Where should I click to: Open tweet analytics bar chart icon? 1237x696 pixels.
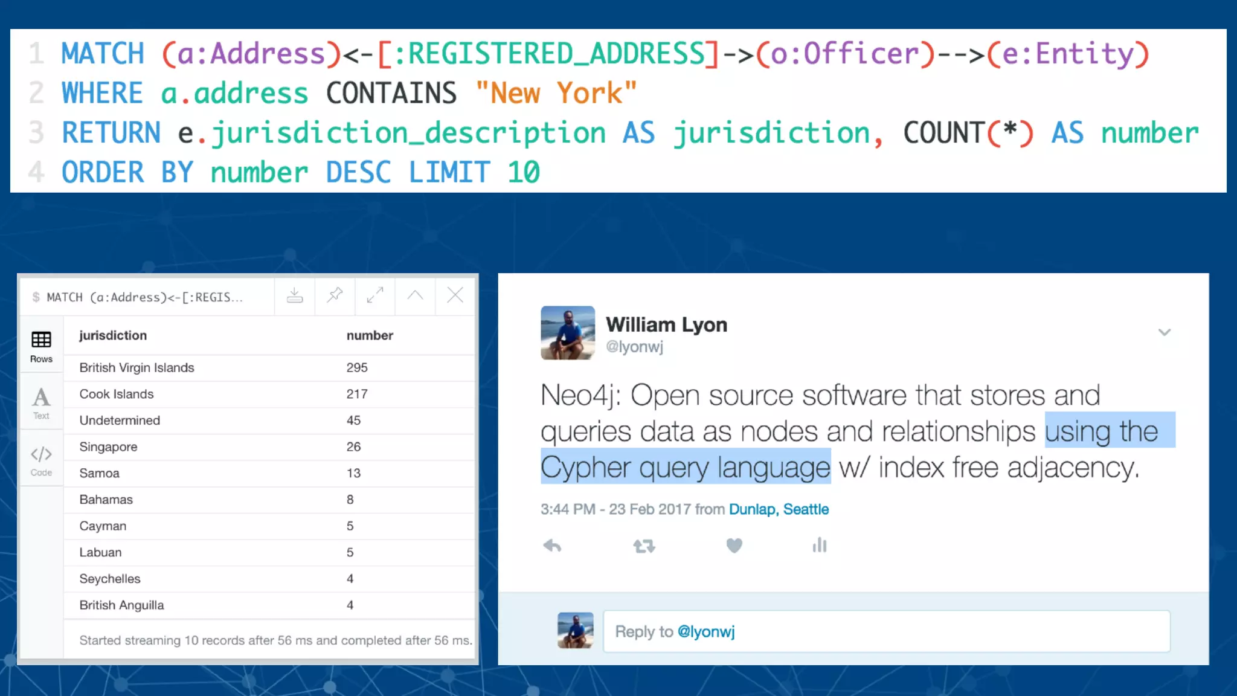click(820, 546)
